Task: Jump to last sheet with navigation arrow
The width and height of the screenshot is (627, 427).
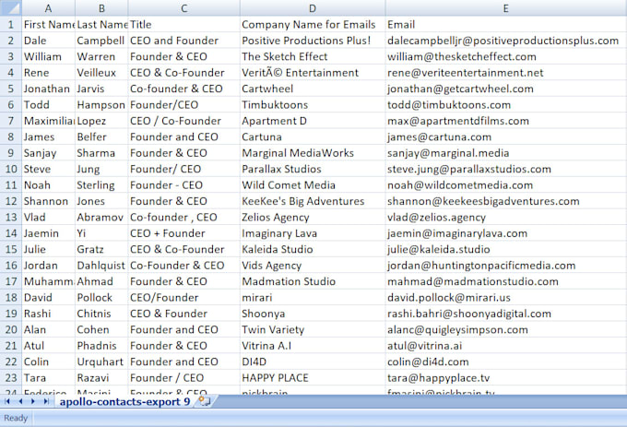Action: 46,401
